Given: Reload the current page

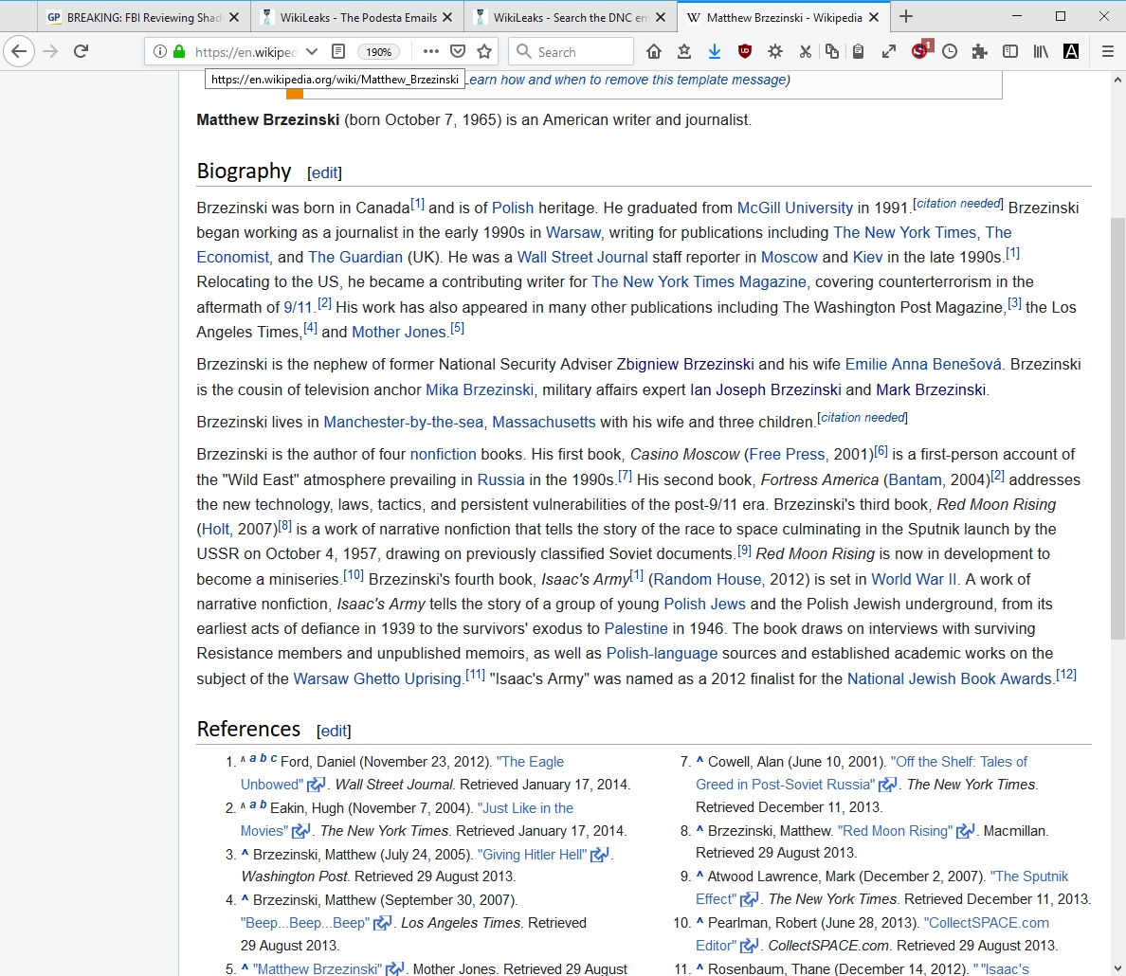Looking at the screenshot, I should coord(82,51).
